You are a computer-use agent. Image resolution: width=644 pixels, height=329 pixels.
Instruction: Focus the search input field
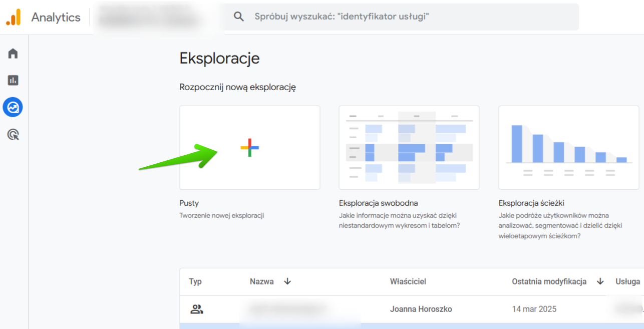pos(401,17)
